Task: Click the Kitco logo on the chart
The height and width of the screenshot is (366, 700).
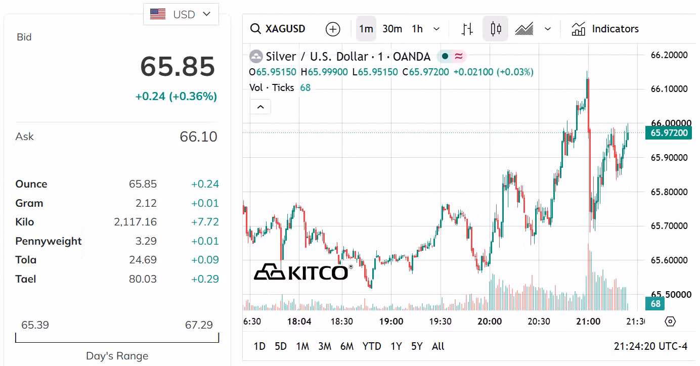Action: tap(303, 272)
